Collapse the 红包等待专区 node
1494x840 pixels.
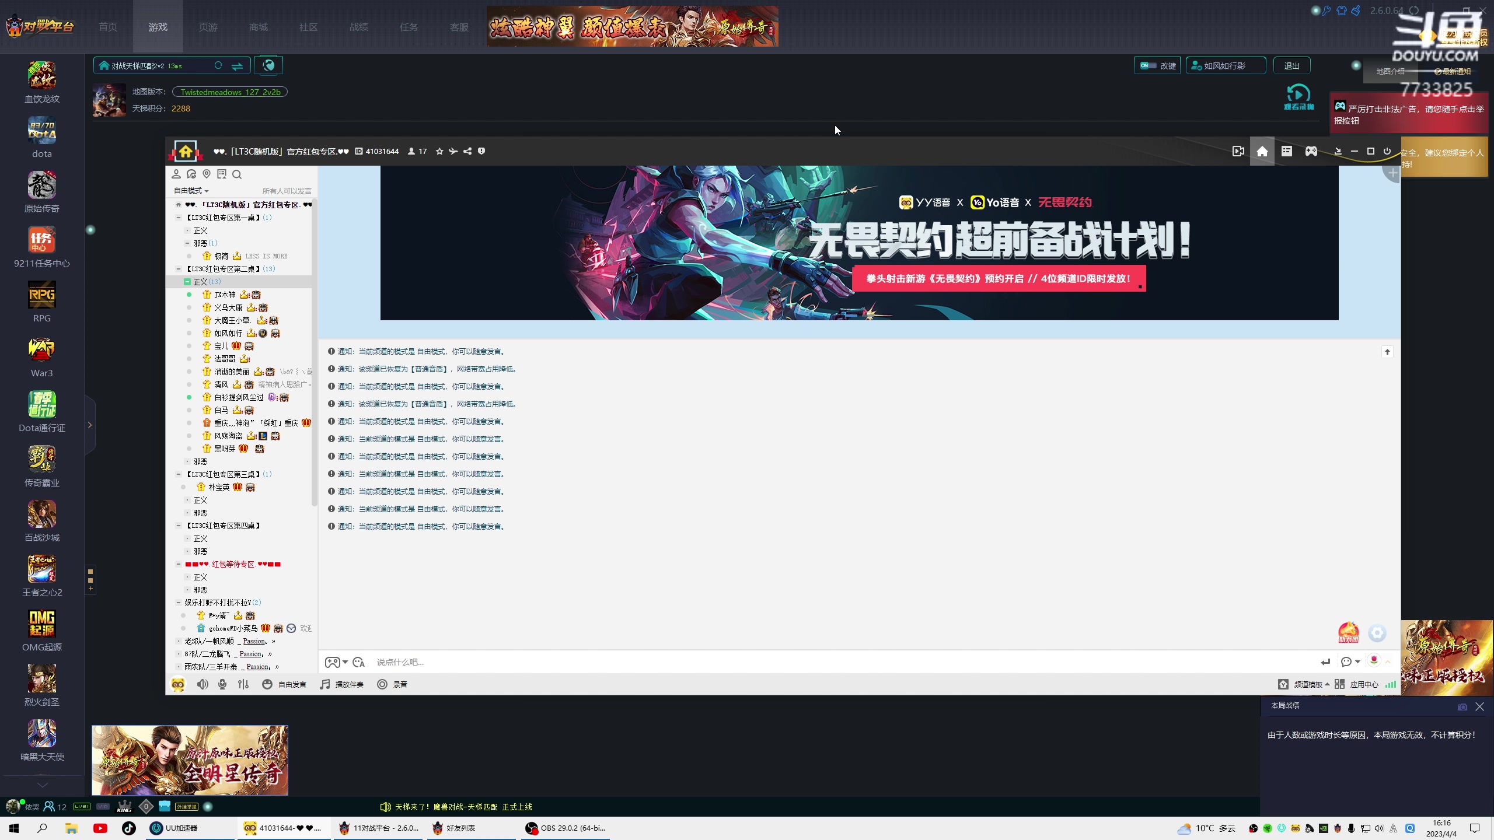tap(179, 564)
